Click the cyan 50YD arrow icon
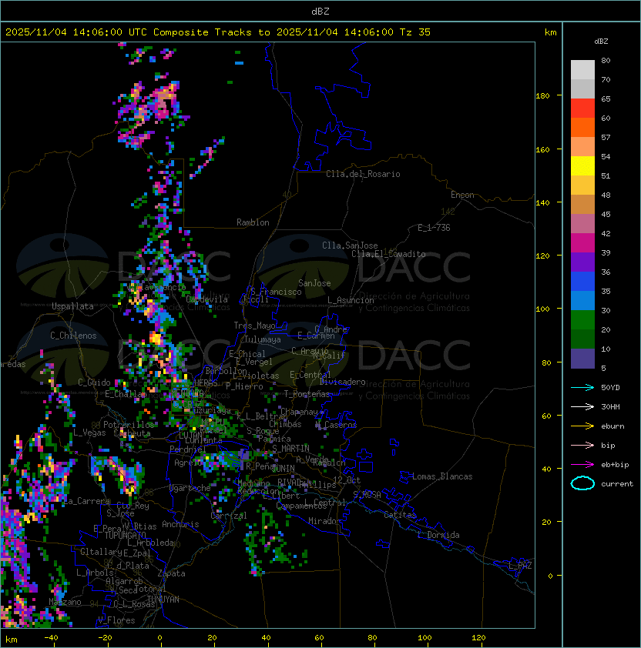Screen dimensions: 641x648 pos(582,387)
